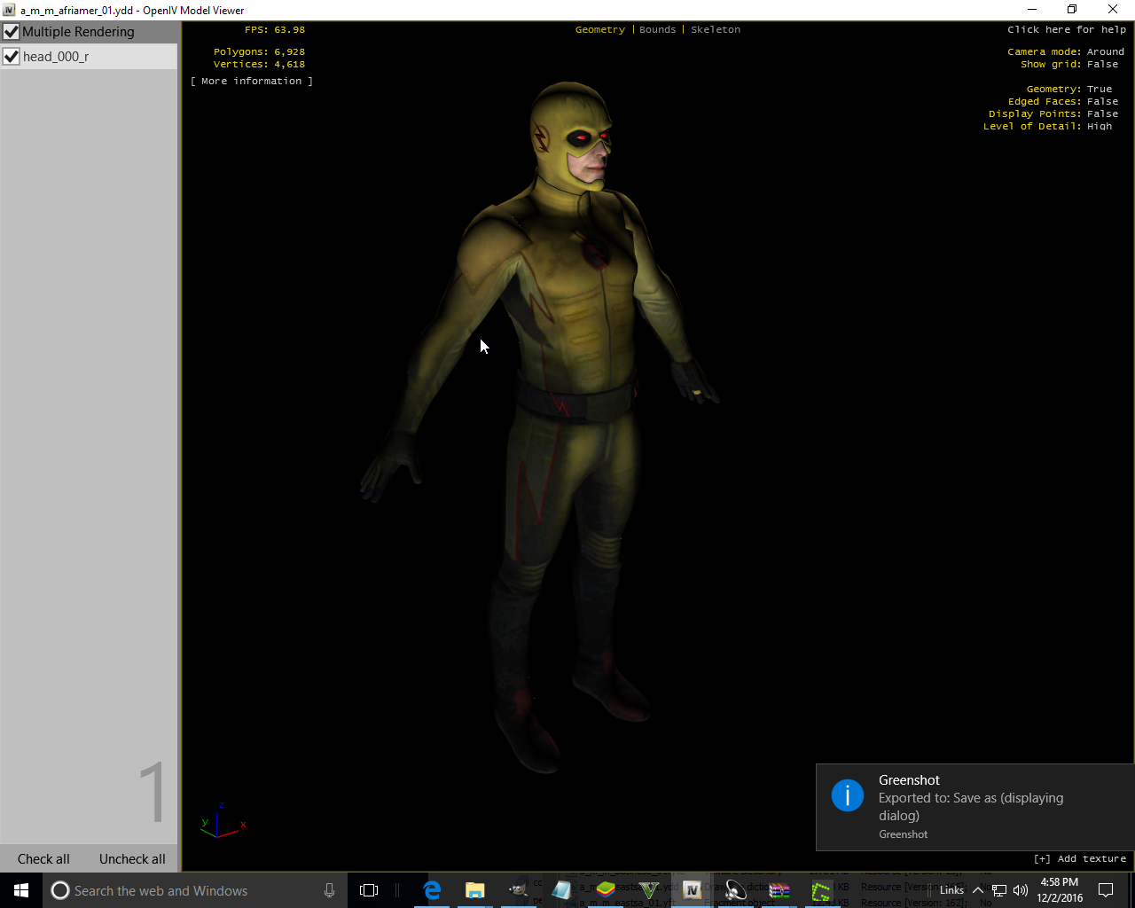Click the Greenshot notification info icon
1135x908 pixels.
[x=848, y=795]
